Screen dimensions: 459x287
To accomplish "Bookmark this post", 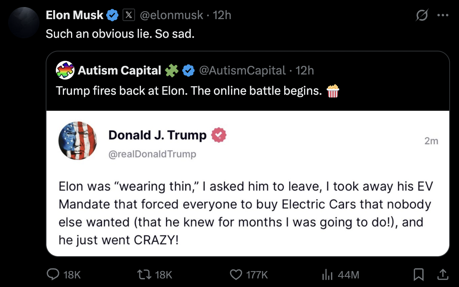I will (418, 275).
